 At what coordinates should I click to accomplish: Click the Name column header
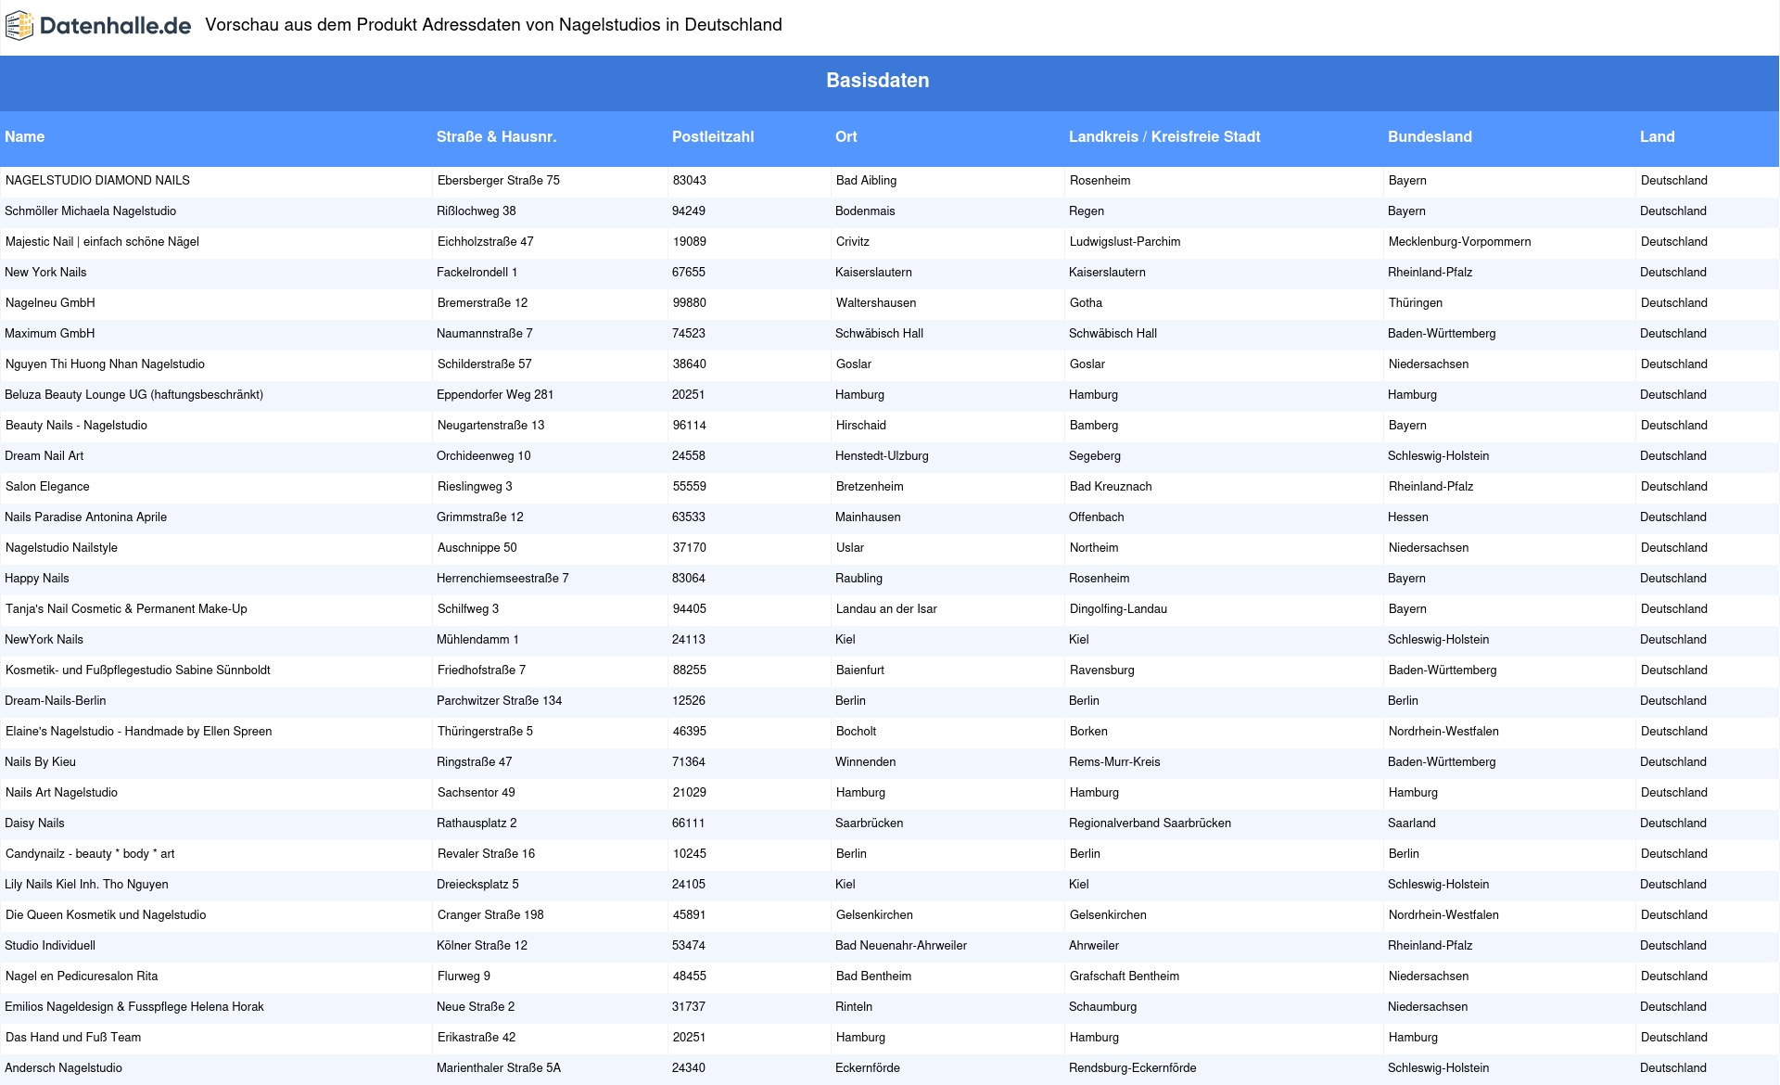coord(25,137)
